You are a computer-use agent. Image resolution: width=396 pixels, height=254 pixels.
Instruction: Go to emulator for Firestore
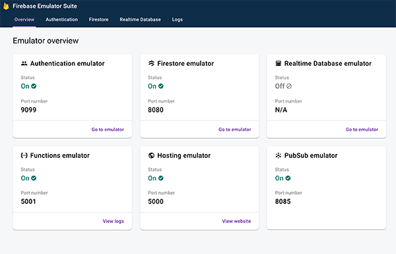pos(234,130)
